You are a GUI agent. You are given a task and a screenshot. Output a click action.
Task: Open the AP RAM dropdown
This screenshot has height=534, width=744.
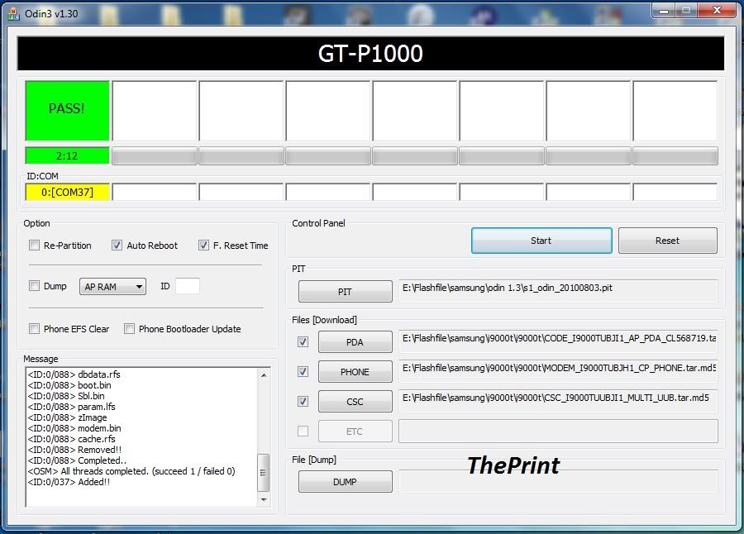pyautogui.click(x=112, y=287)
